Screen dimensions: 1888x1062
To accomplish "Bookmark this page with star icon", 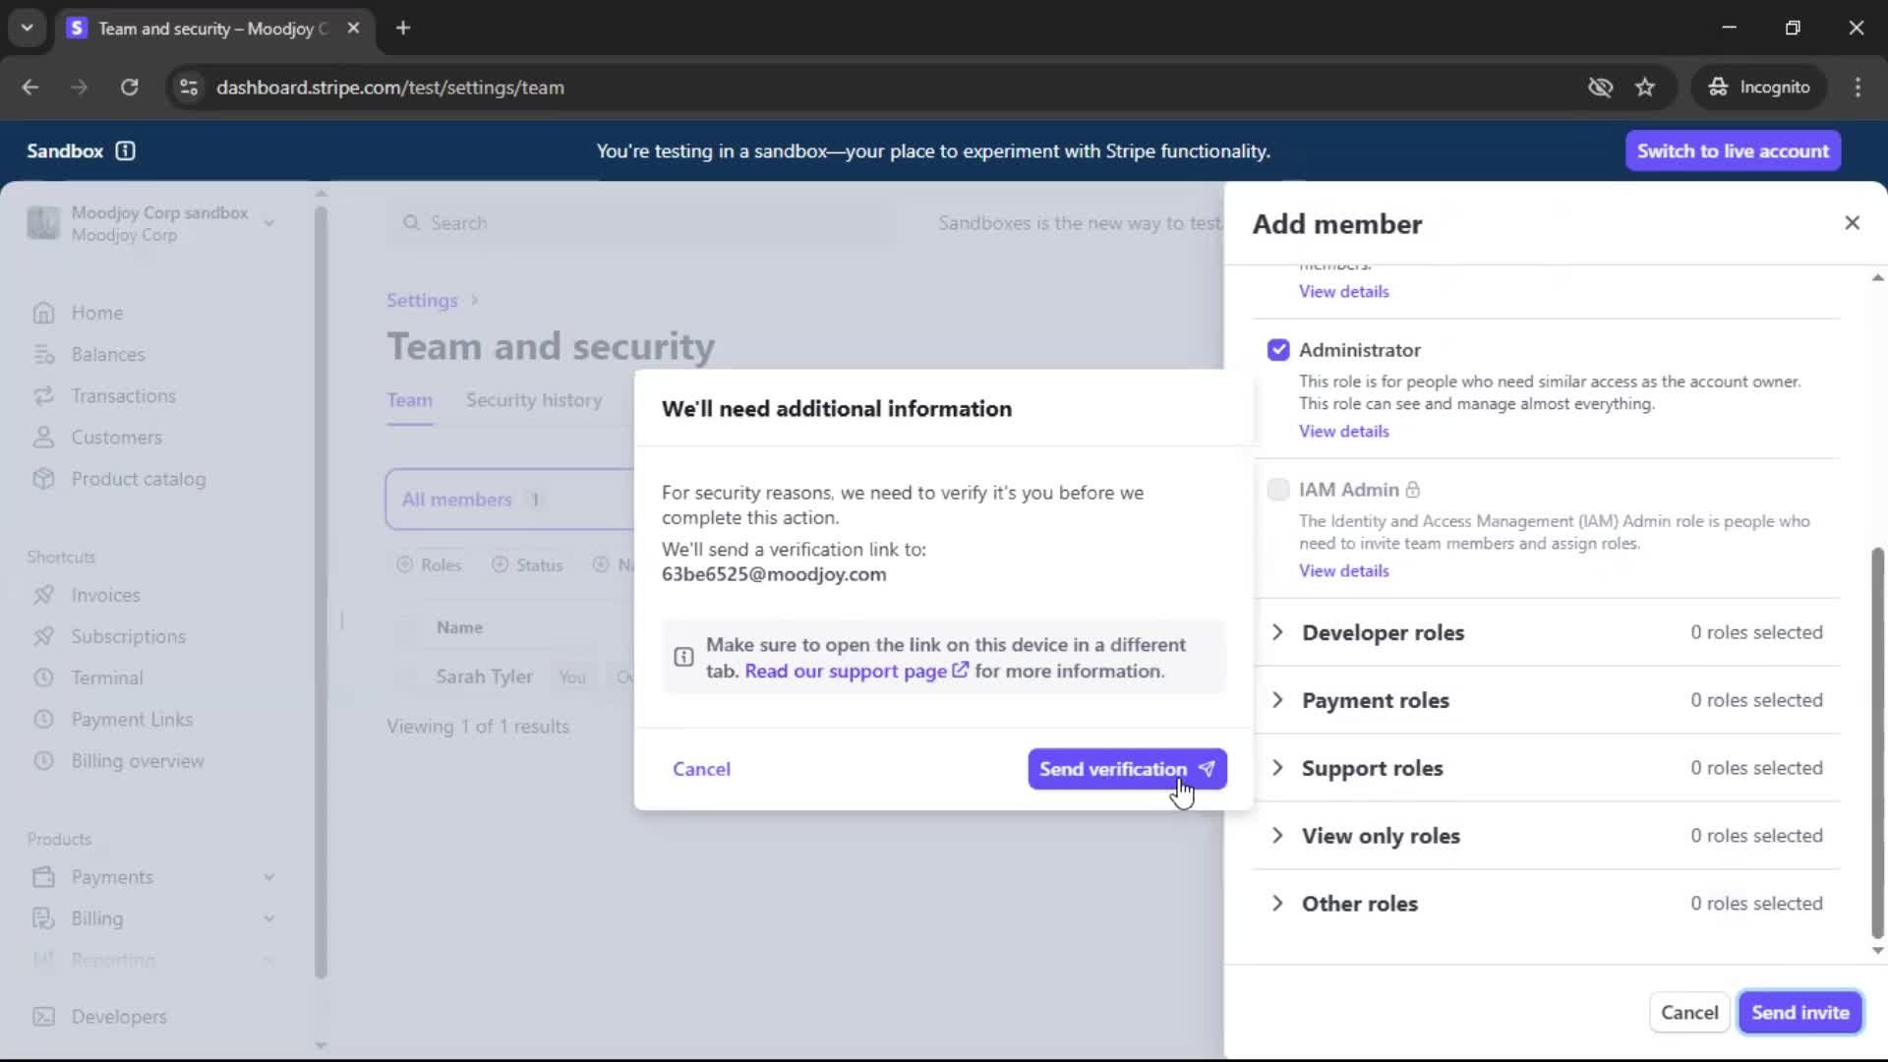I will coord(1645,88).
